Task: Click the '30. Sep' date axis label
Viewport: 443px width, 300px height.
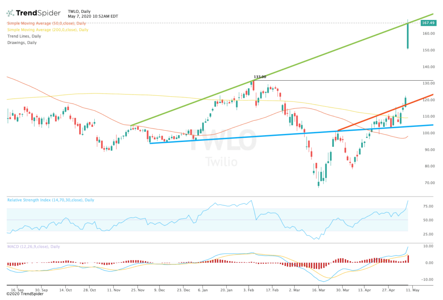Action: click(41, 290)
